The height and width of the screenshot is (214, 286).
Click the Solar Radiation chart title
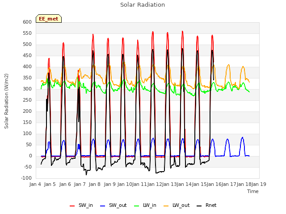[143, 5]
